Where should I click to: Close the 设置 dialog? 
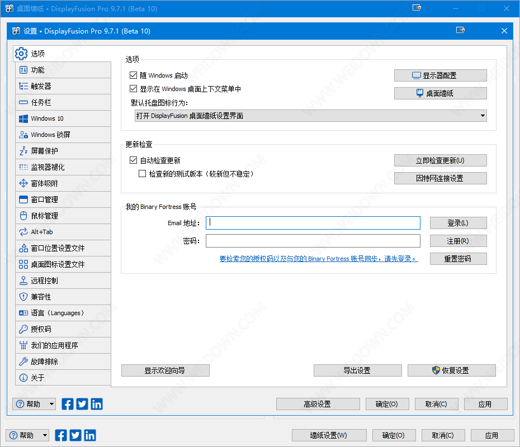click(504, 31)
